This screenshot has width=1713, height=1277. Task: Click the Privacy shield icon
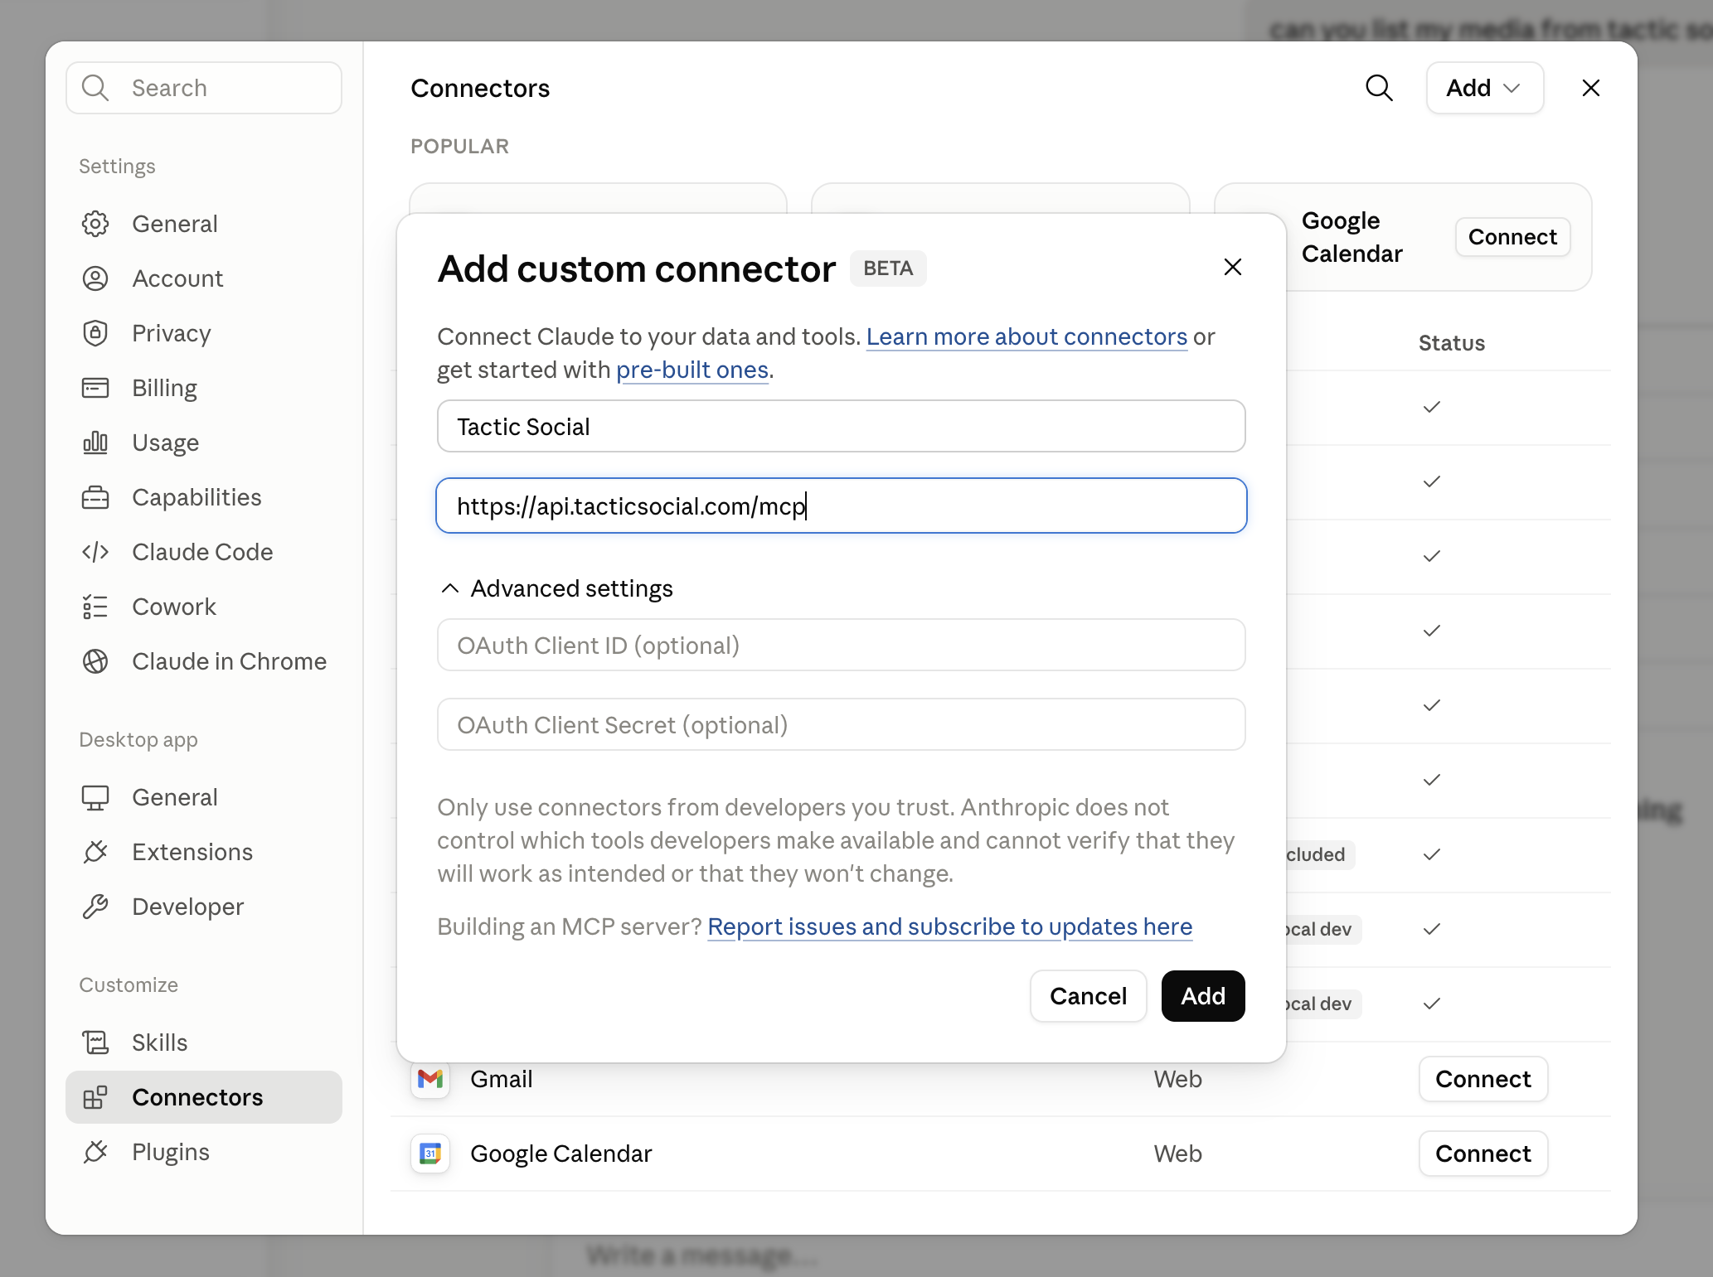click(x=95, y=333)
